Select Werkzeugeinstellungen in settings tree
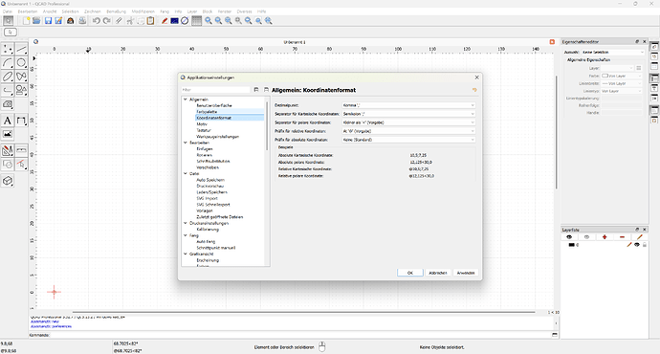The height and width of the screenshot is (354, 660). click(x=218, y=137)
